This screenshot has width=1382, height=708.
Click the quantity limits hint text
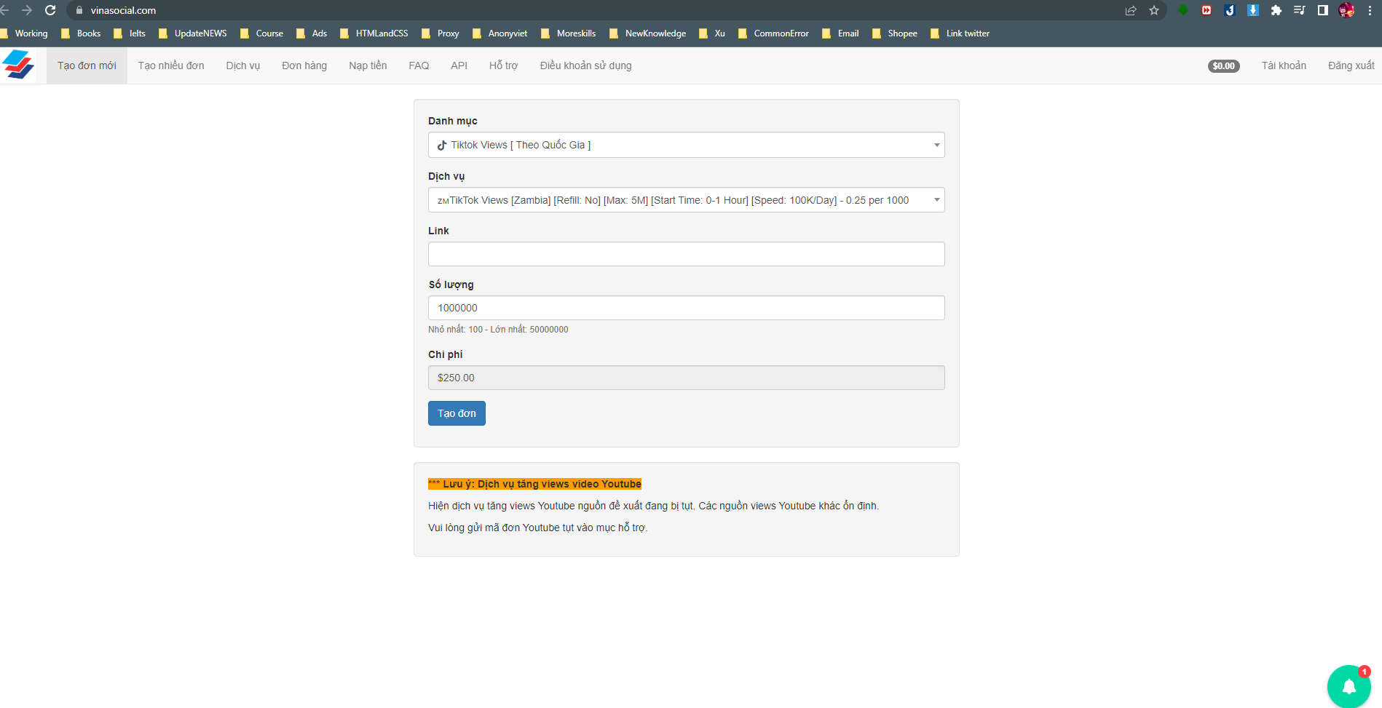498,330
